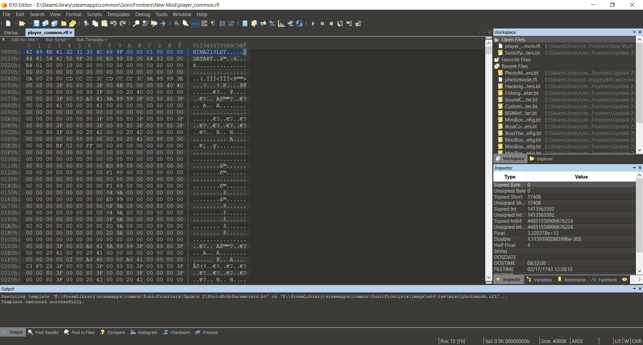
Task: Toggle Hex view mode in the toolbar
Action: [195, 23]
